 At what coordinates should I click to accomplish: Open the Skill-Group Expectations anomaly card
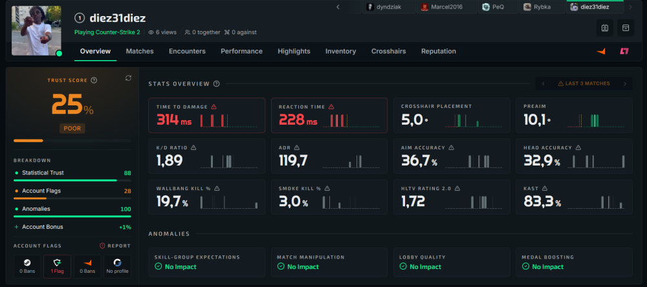point(207,262)
